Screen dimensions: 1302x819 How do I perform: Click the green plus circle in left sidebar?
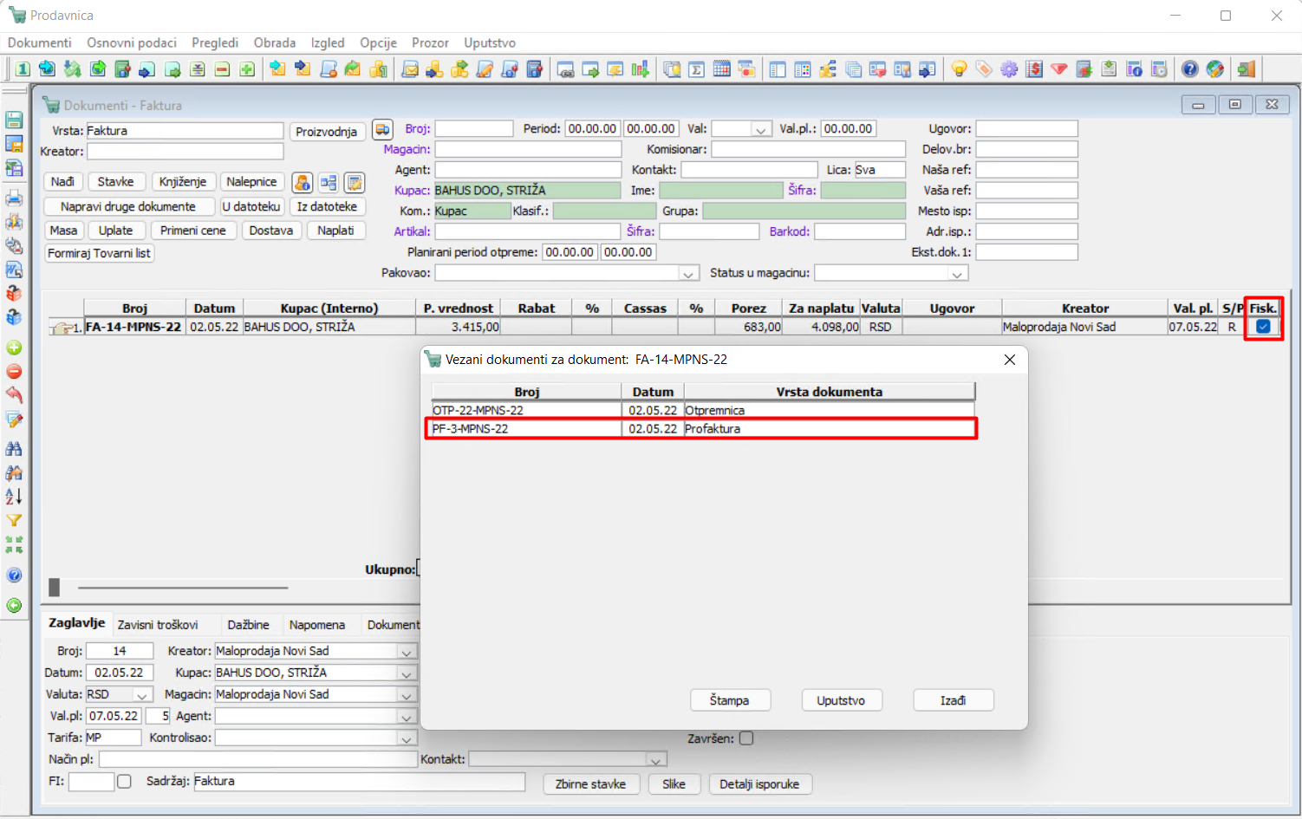(x=14, y=348)
